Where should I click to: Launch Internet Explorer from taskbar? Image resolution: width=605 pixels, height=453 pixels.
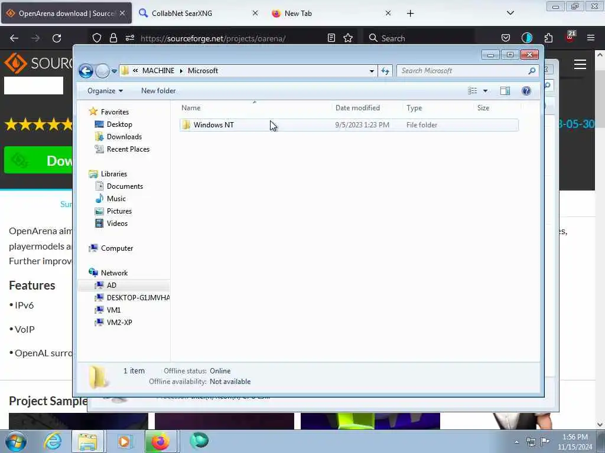(52, 442)
